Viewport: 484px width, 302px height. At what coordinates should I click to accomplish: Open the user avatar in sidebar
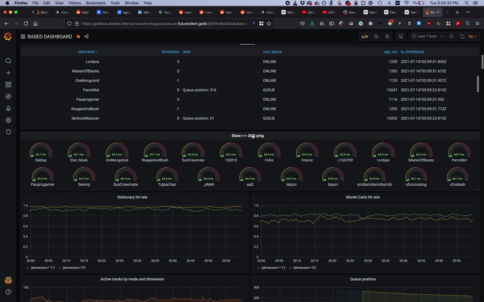point(8,280)
